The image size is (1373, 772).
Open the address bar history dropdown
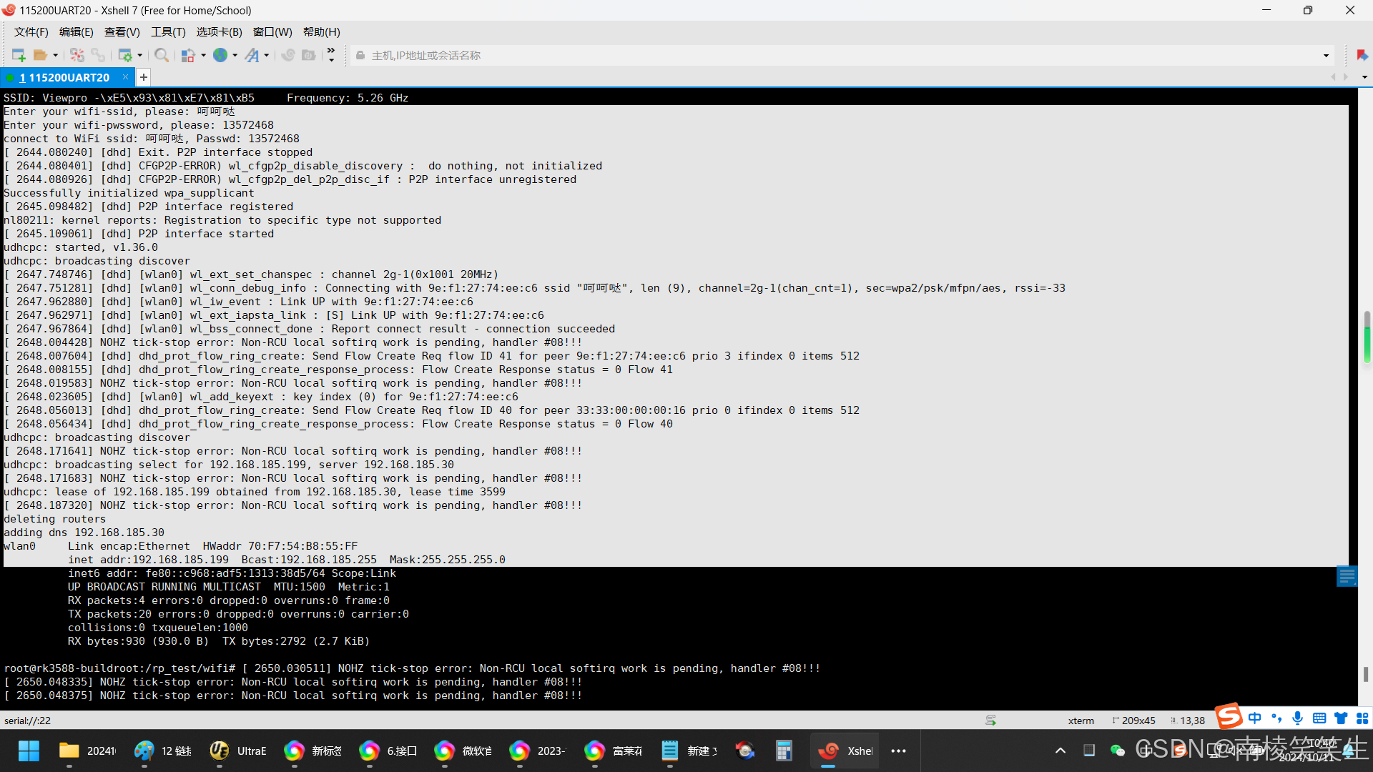point(1326,55)
